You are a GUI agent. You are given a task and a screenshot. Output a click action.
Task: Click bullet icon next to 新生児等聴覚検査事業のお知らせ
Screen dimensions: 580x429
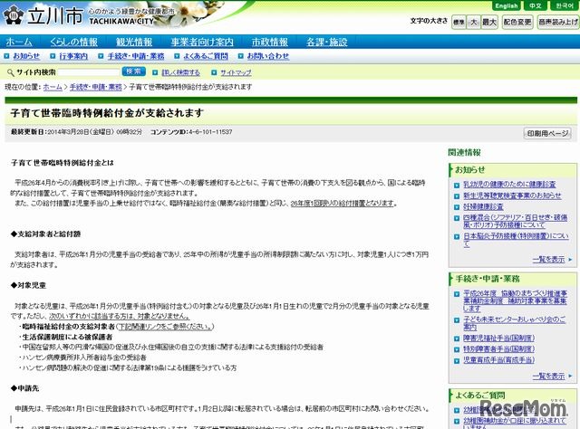[457, 196]
